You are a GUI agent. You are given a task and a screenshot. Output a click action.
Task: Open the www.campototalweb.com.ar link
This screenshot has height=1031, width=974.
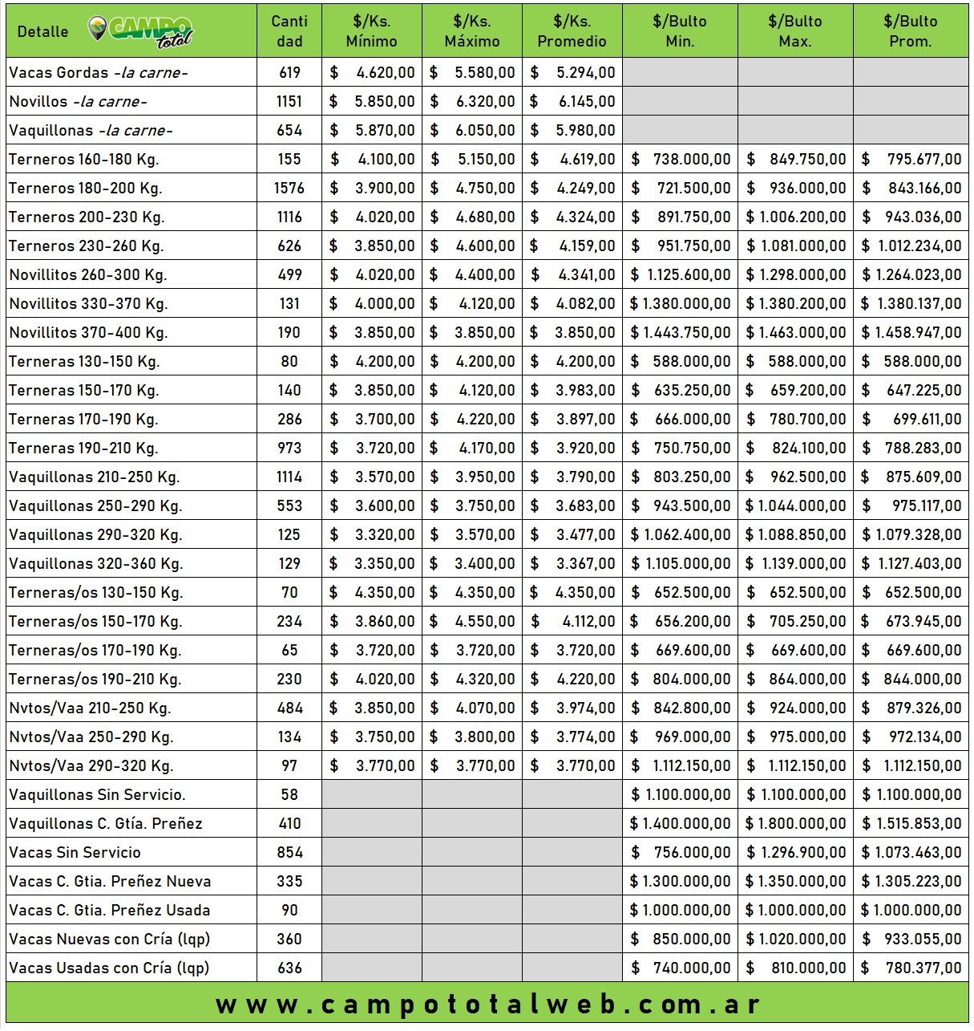tap(487, 1005)
